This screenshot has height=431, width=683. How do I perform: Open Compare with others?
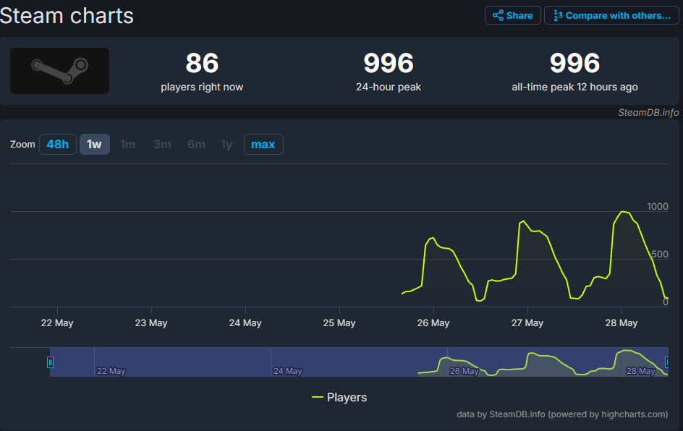(611, 16)
